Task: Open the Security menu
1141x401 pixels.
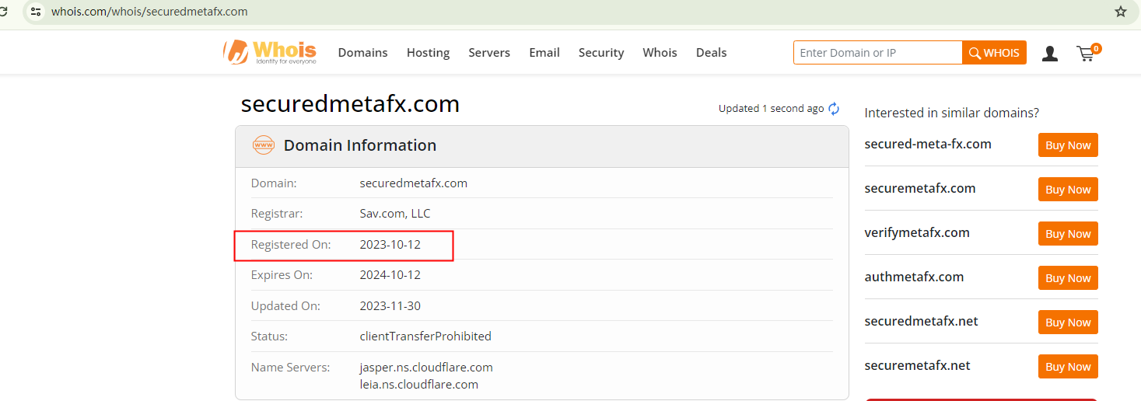Action: coord(601,53)
